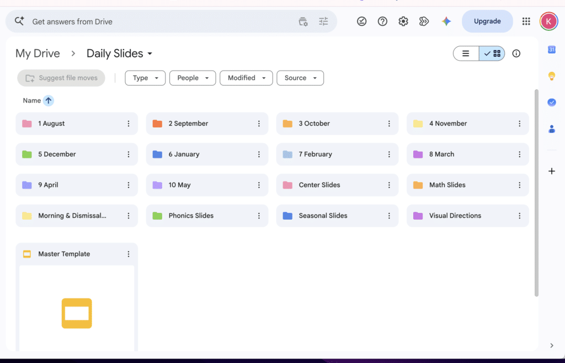The width and height of the screenshot is (565, 363).
Task: Open Google Keep in the side panel
Action: point(552,76)
